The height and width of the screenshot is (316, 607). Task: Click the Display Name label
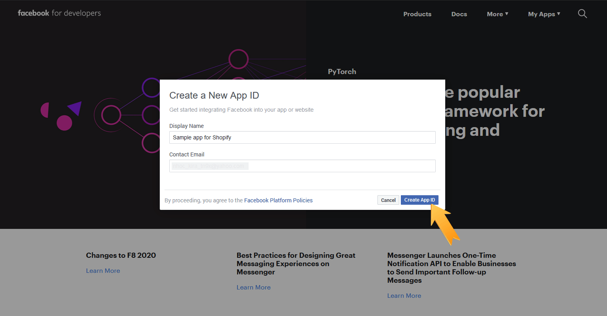pos(186,126)
